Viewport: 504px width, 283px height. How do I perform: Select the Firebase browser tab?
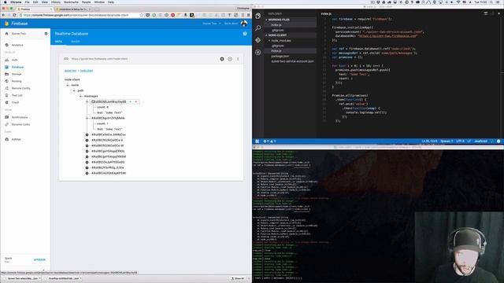35,9
